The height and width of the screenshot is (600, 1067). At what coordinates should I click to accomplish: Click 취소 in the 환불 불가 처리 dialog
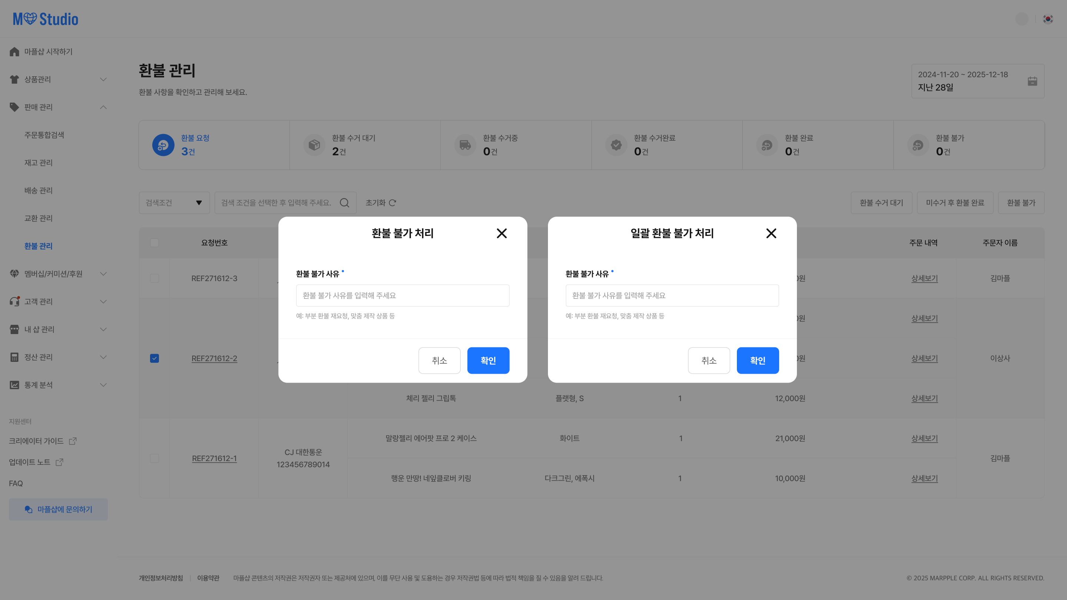click(x=439, y=361)
